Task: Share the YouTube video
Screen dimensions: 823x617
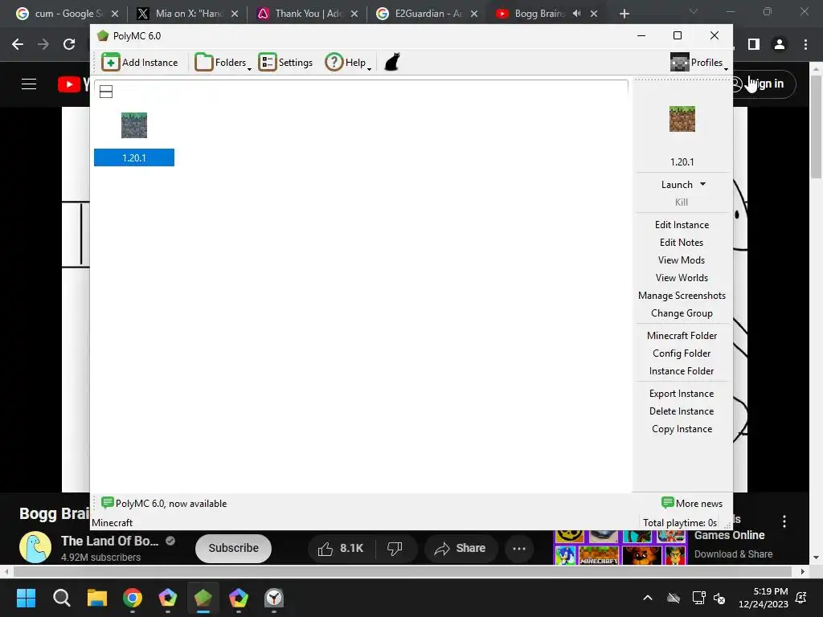Action: click(460, 548)
